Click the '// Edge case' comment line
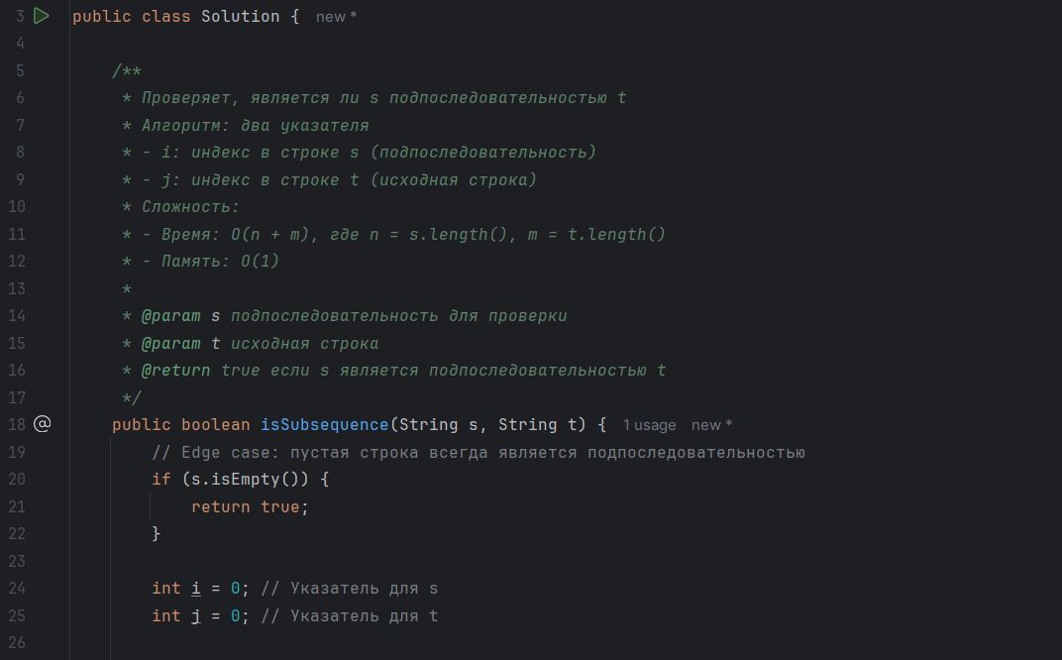1062x660 pixels. [x=478, y=452]
